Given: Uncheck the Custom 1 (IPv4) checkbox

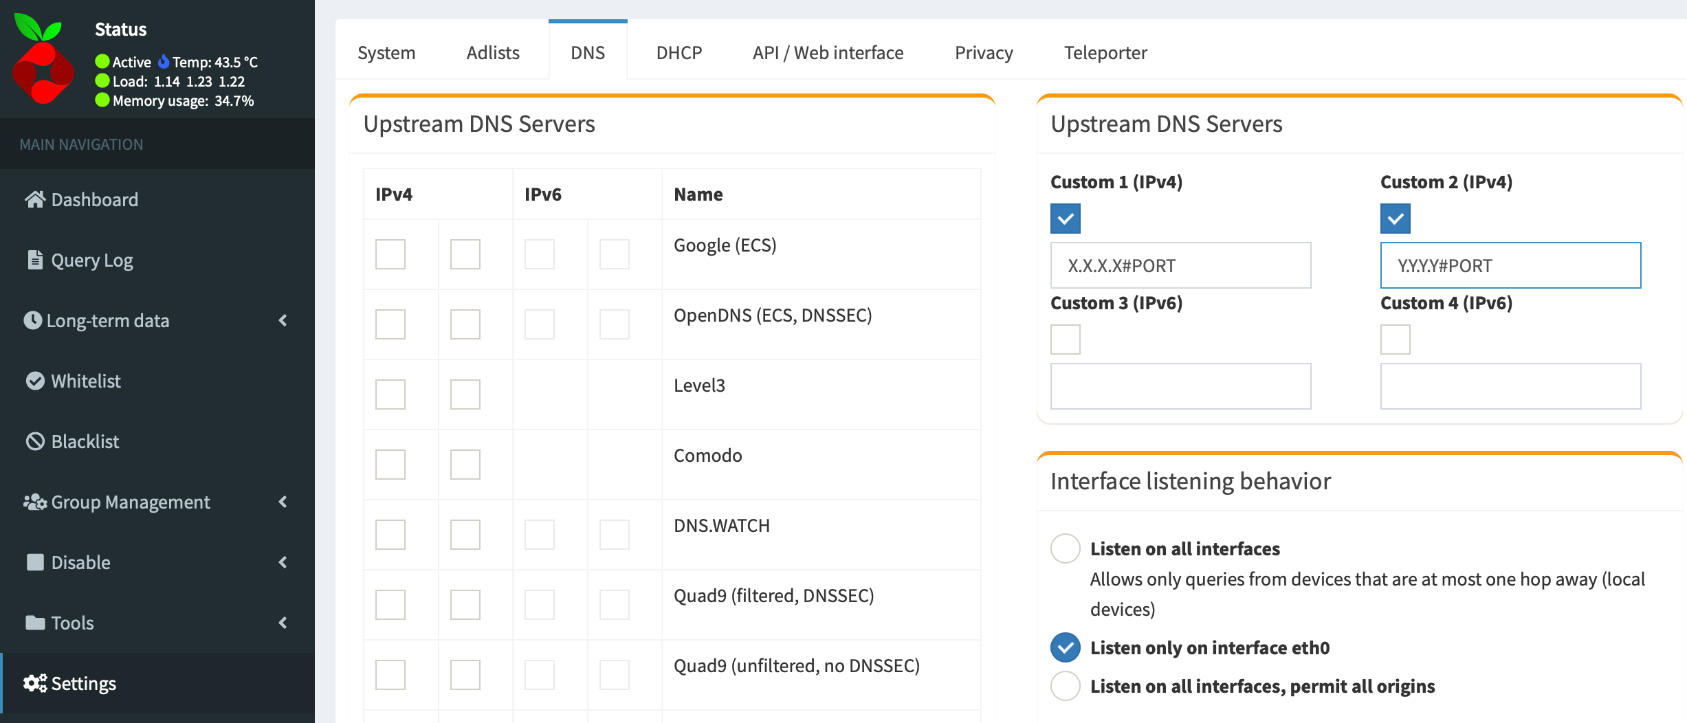Looking at the screenshot, I should (1065, 219).
